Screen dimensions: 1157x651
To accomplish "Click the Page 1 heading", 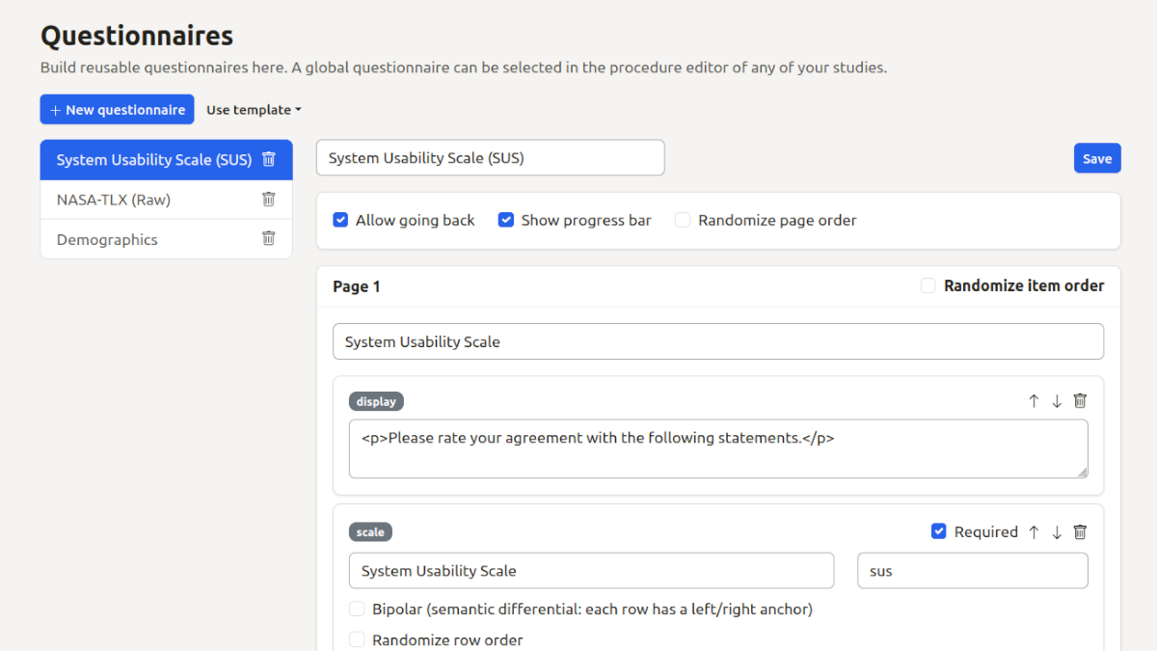I will 357,286.
